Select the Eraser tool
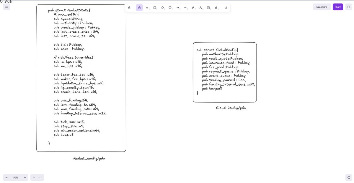Viewport: 354px width, 183px height. [x=216, y=8]
